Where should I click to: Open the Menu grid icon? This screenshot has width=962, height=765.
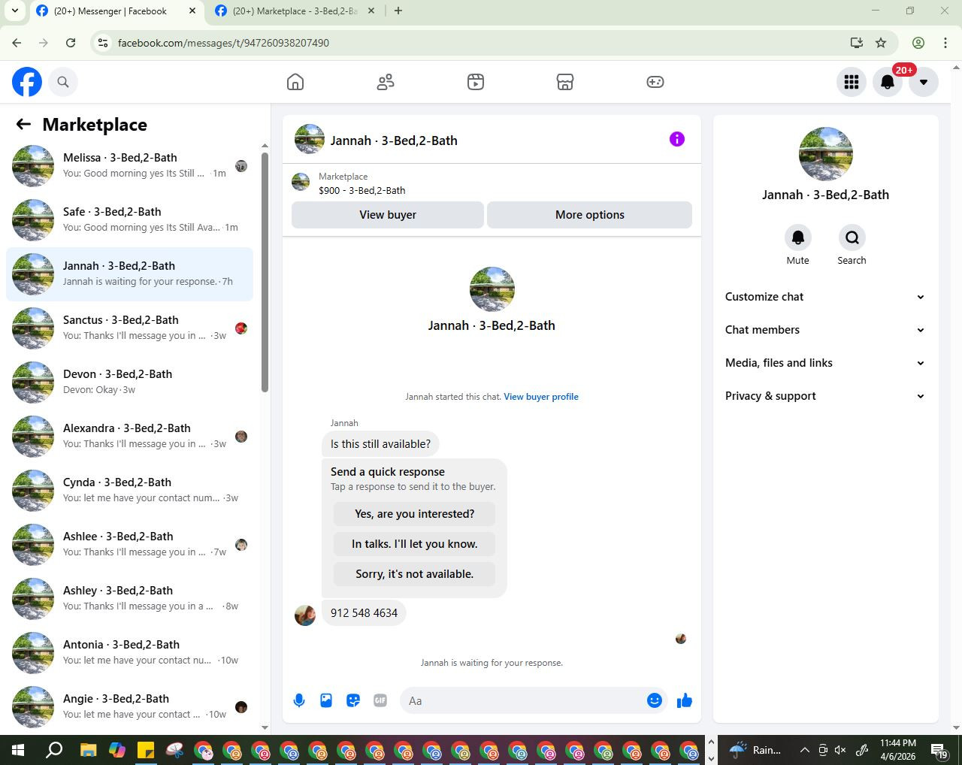click(x=852, y=82)
